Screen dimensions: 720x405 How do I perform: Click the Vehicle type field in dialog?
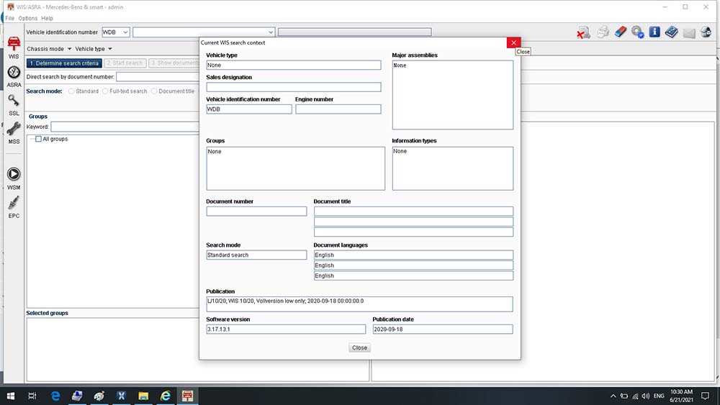point(294,65)
